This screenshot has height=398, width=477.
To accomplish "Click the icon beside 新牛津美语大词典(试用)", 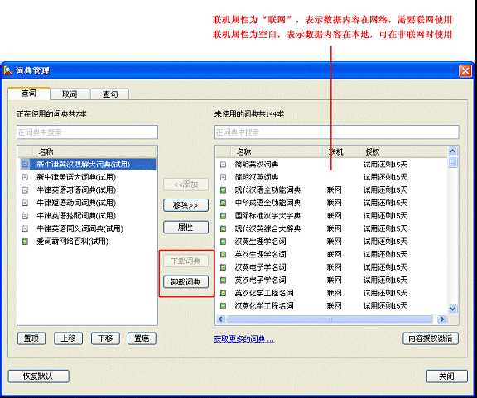I will (x=25, y=177).
